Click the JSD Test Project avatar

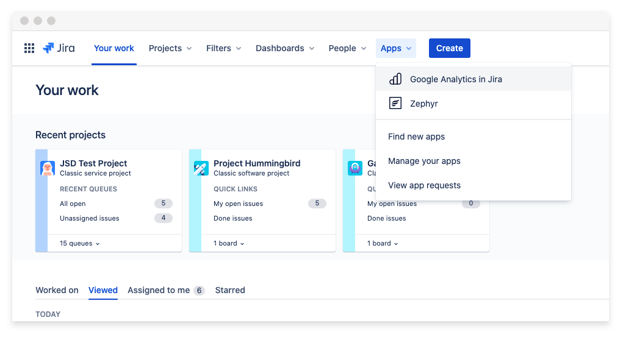(48, 168)
